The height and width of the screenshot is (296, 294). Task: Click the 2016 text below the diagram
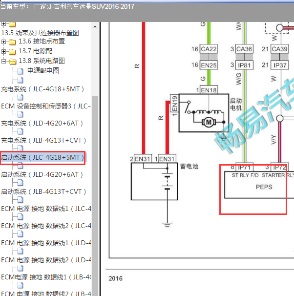115,278
